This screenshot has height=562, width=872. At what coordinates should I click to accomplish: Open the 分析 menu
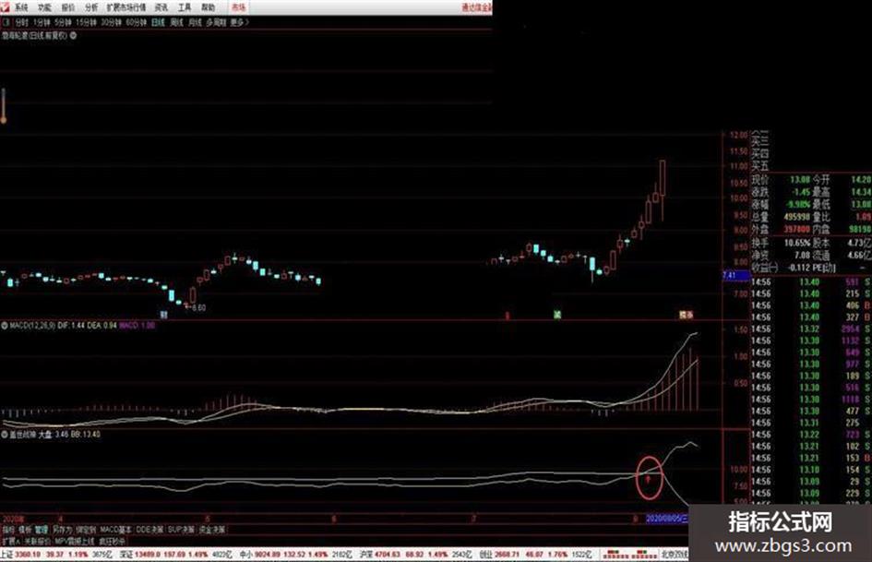pyautogui.click(x=91, y=7)
